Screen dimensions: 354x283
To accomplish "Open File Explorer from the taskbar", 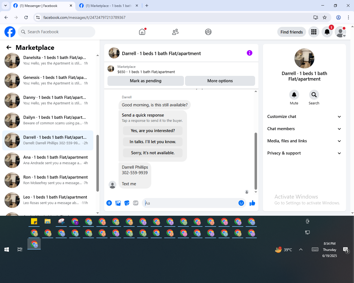I will click(x=48, y=222).
